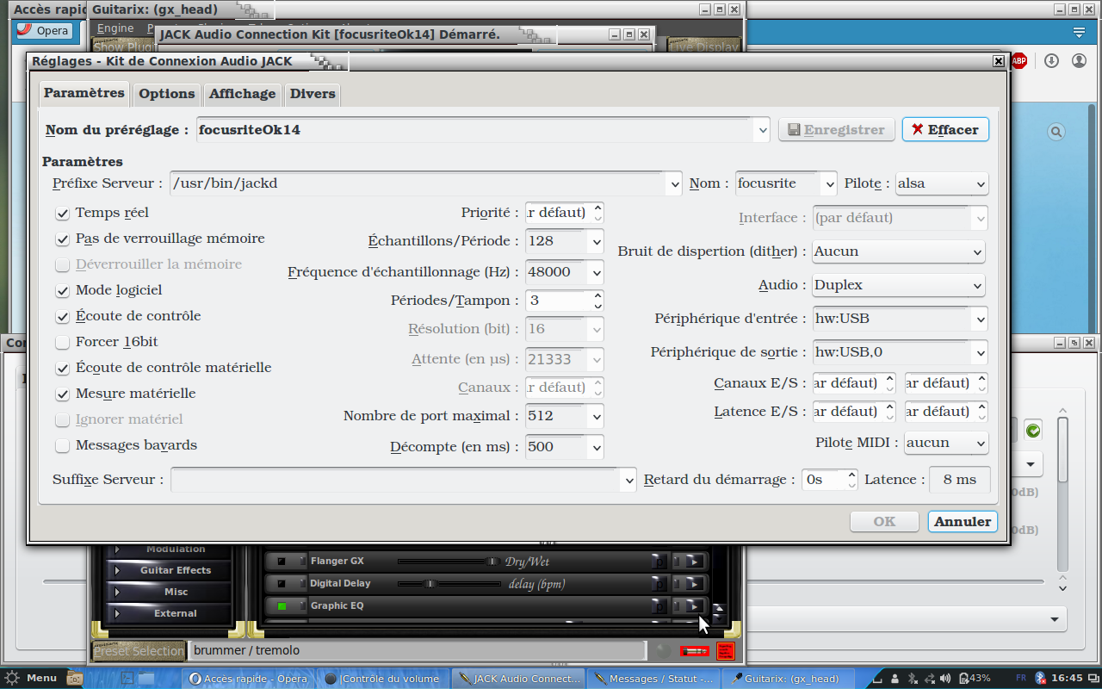Click the arrow icon in Flanger GX row

[694, 562]
